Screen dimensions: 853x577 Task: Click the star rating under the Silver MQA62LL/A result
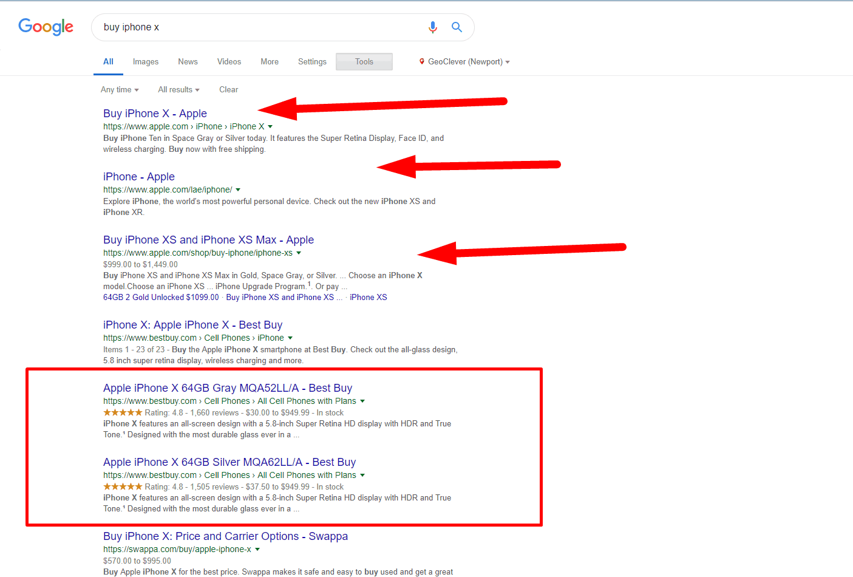122,486
